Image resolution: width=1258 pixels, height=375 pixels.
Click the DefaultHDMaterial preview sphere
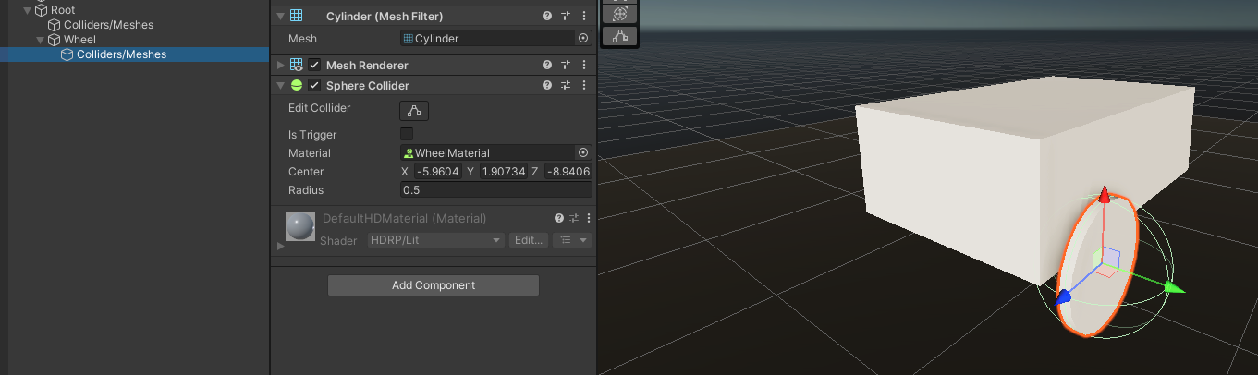(x=299, y=226)
